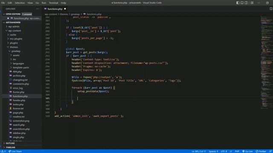The height and width of the screenshot is (153, 273).
Task: Change UTF-8 encoding in status bar
Action: 224,151
